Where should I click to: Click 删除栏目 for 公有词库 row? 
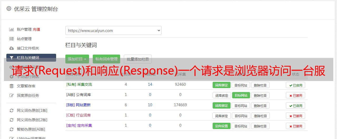pyautogui.click(x=260, y=95)
